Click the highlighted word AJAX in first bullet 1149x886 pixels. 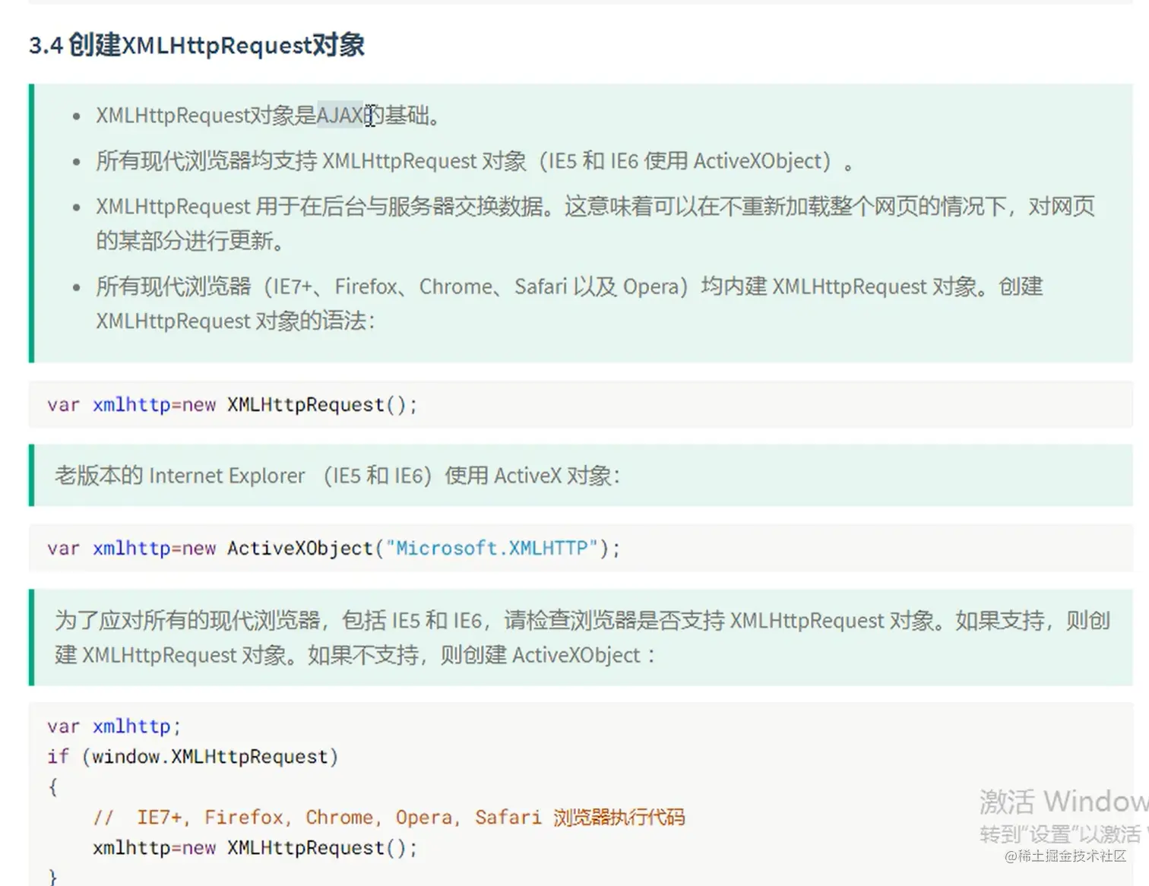(x=340, y=115)
